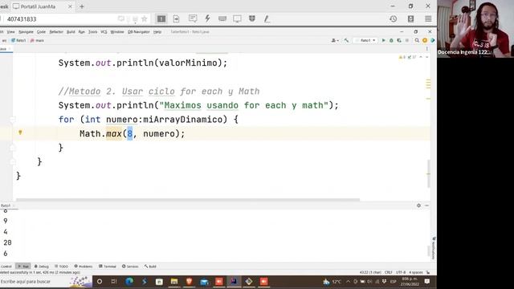514x289 pixels.
Task: Open the Tools menu
Action: point(93,32)
